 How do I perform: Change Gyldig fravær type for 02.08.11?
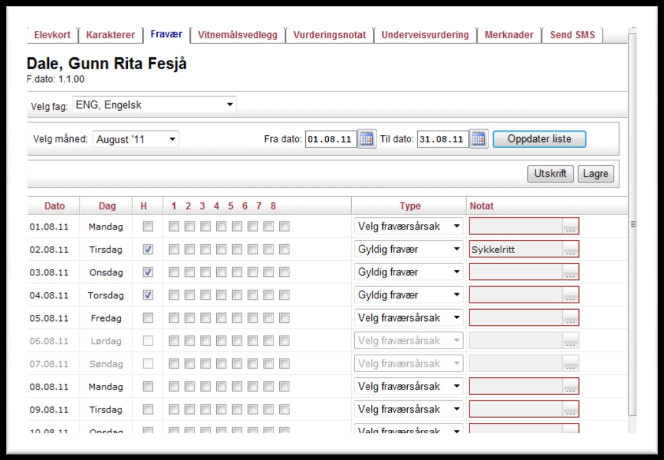[409, 249]
